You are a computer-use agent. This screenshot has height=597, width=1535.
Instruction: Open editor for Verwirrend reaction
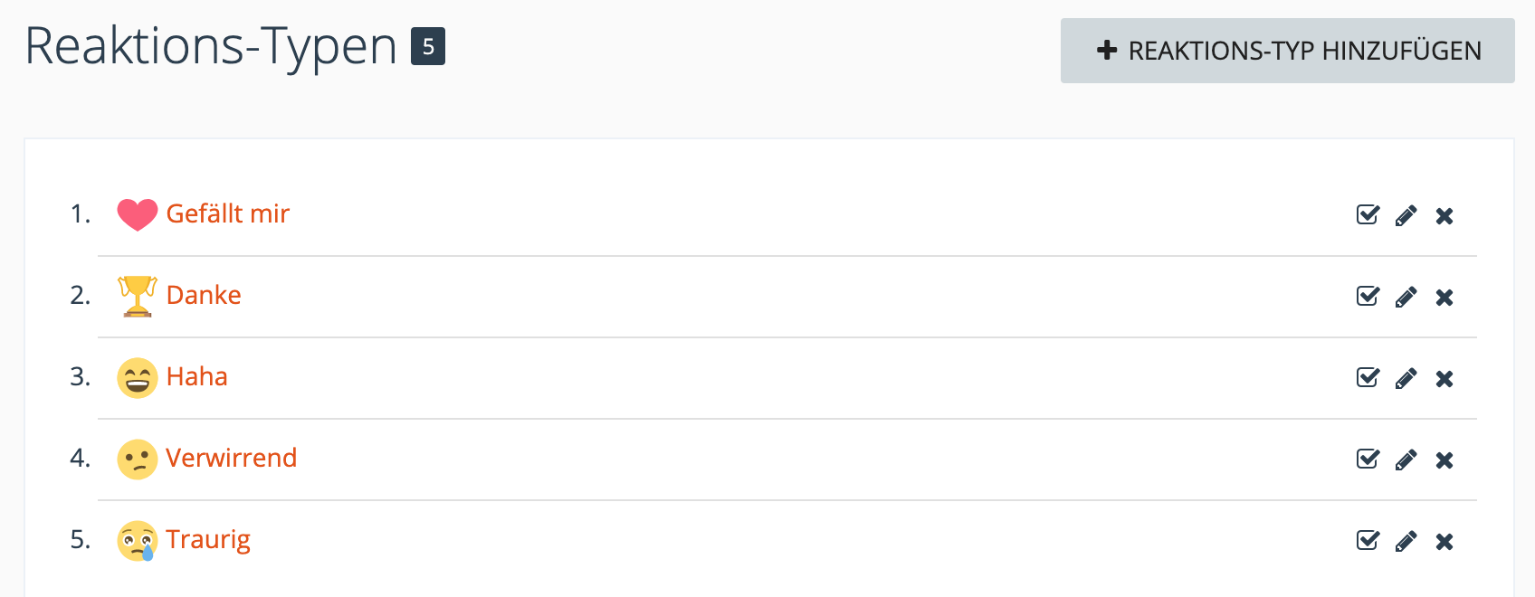coord(1406,460)
